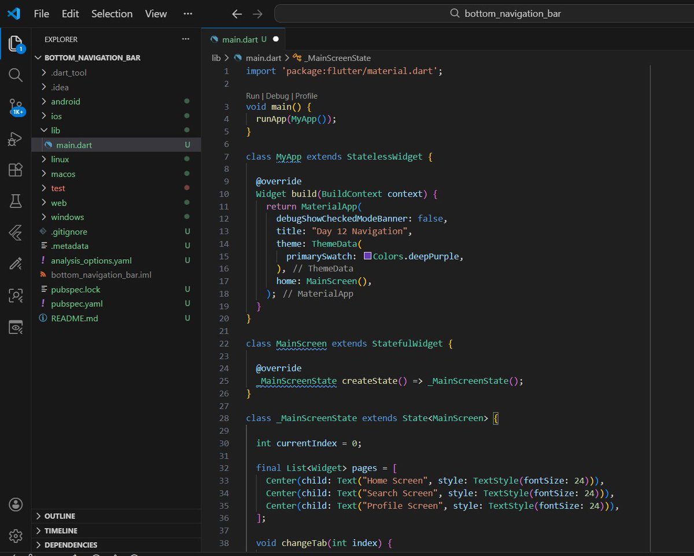The height and width of the screenshot is (556, 694).
Task: Open Explorer panel more actions ellipsis
Action: (x=186, y=39)
